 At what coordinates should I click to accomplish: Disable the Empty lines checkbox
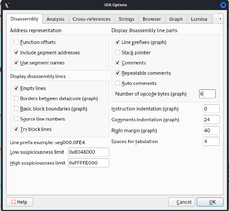(x=16, y=88)
